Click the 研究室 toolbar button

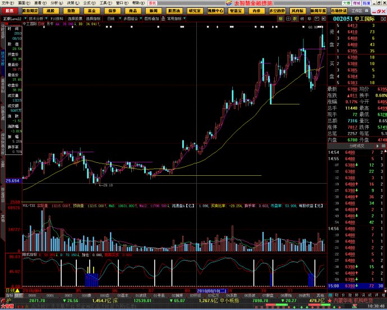(194, 11)
